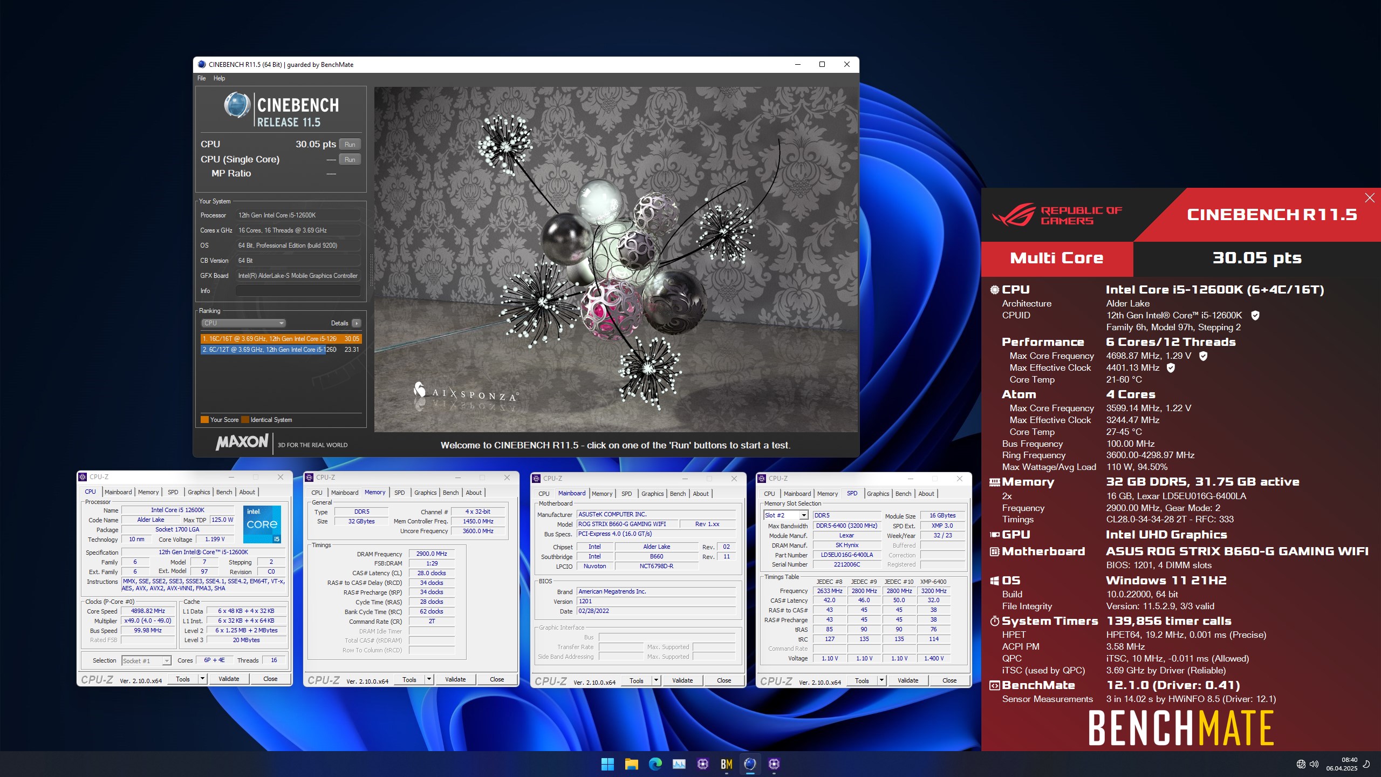
Task: Select the 6C/12T ranking entry
Action: point(281,350)
